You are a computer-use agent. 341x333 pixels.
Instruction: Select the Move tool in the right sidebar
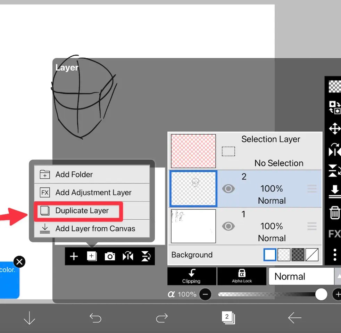[334, 128]
